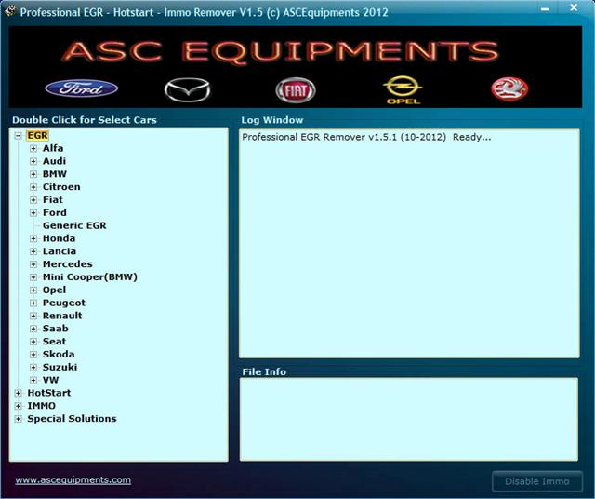Viewport: 595px width, 499px height.
Task: Select the Peugeot tree item
Action: click(x=64, y=303)
